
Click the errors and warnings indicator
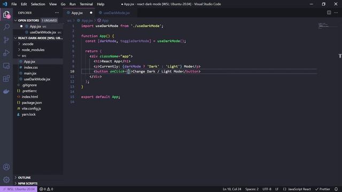point(46,189)
